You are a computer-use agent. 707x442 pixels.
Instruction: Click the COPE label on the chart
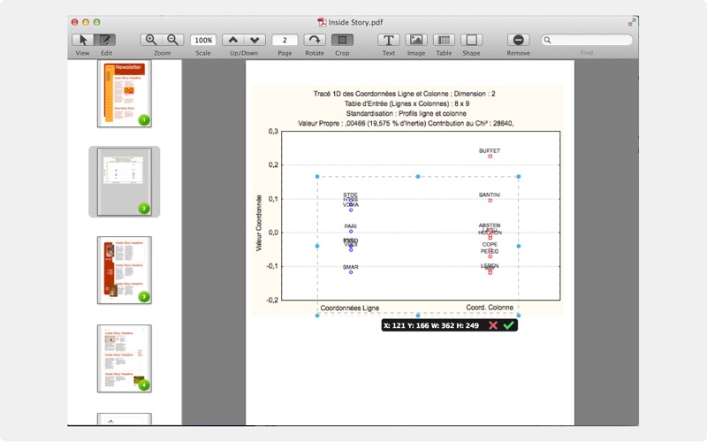[490, 244]
